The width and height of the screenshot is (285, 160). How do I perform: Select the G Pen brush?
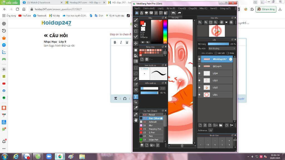151,132
